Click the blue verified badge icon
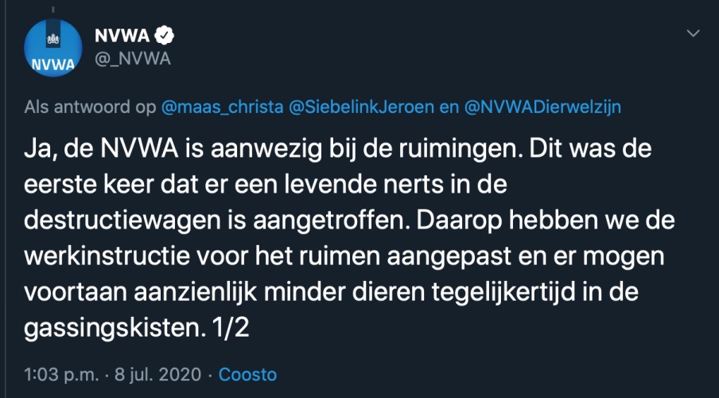This screenshot has width=719, height=398. (165, 36)
